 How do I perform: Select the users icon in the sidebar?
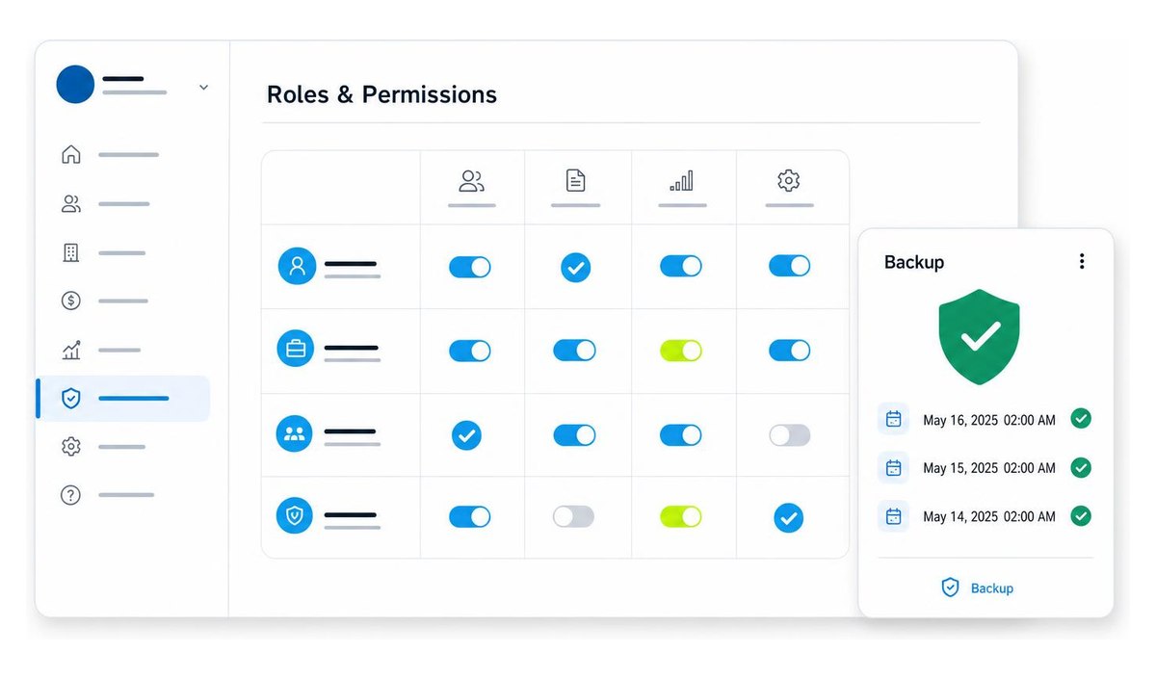(x=71, y=203)
